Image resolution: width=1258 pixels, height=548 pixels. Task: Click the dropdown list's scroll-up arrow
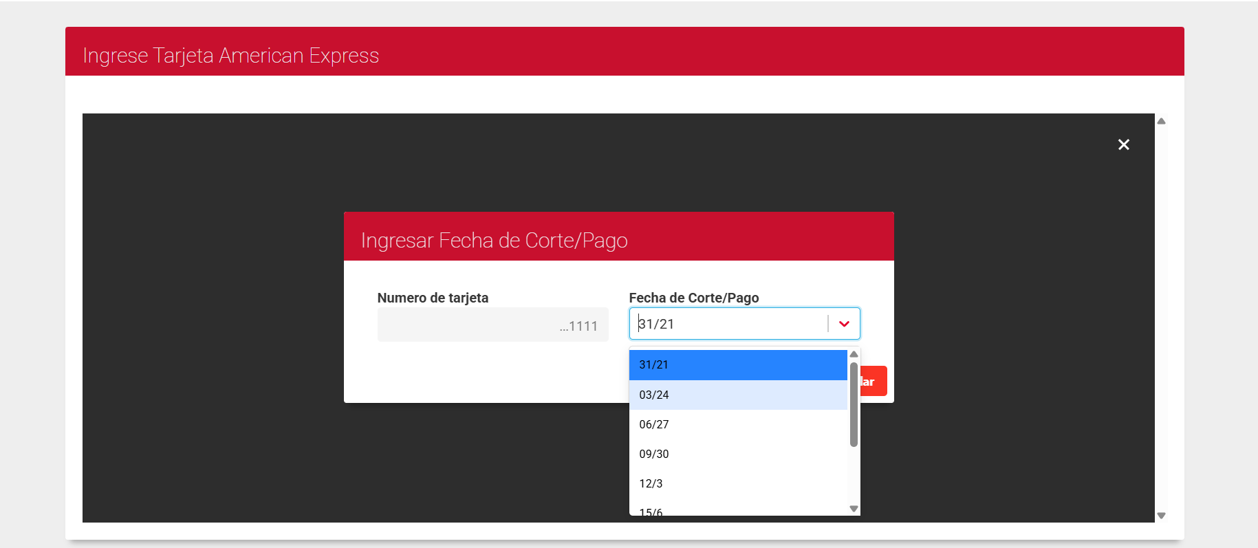854,354
